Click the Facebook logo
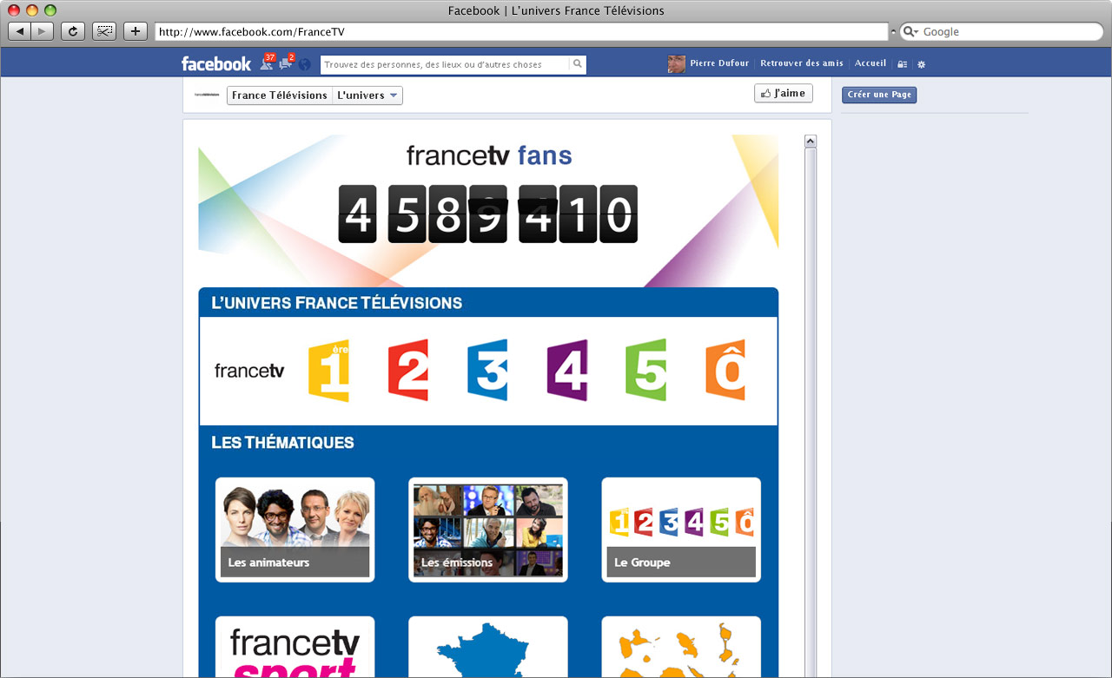1112x678 pixels. click(215, 63)
